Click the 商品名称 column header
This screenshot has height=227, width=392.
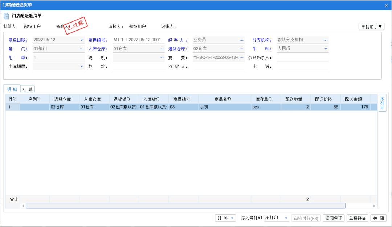coord(225,99)
